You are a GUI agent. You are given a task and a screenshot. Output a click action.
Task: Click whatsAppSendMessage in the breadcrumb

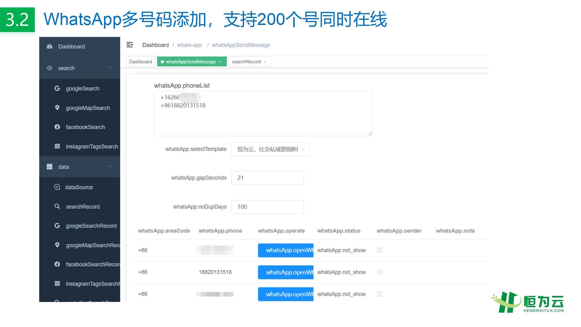[241, 45]
